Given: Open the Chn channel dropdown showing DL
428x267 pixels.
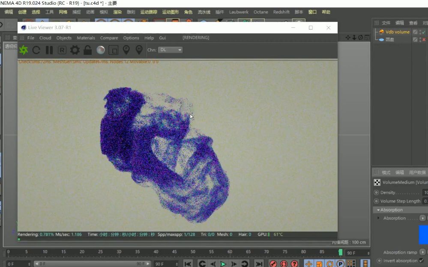Looking at the screenshot, I should point(169,50).
